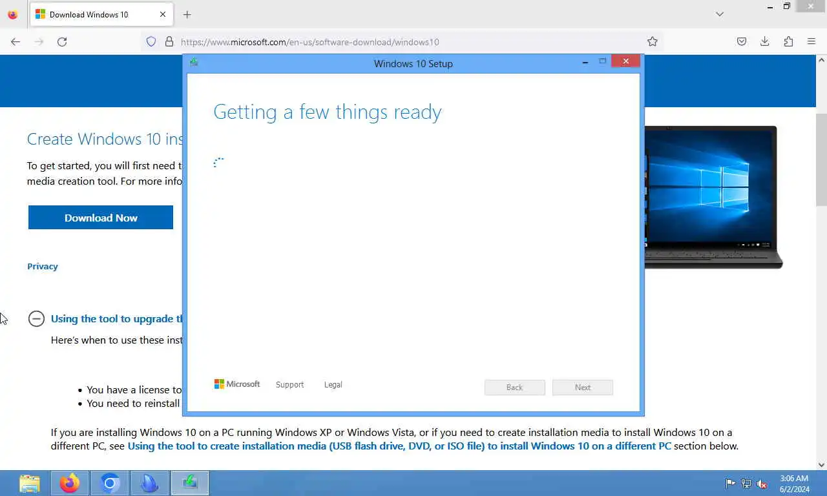This screenshot has height=496, width=827.
Task: Go forward to the next page in browser
Action: pyautogui.click(x=39, y=41)
